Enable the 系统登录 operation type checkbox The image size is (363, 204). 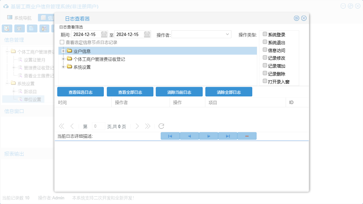point(265,34)
